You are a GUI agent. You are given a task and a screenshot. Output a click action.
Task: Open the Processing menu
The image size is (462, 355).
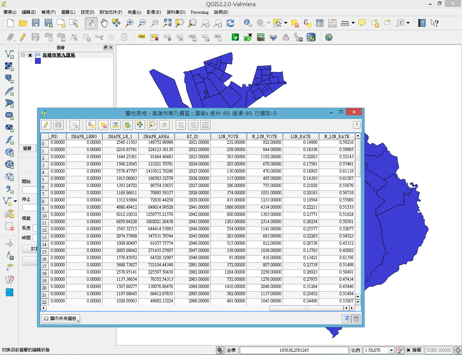(x=199, y=12)
